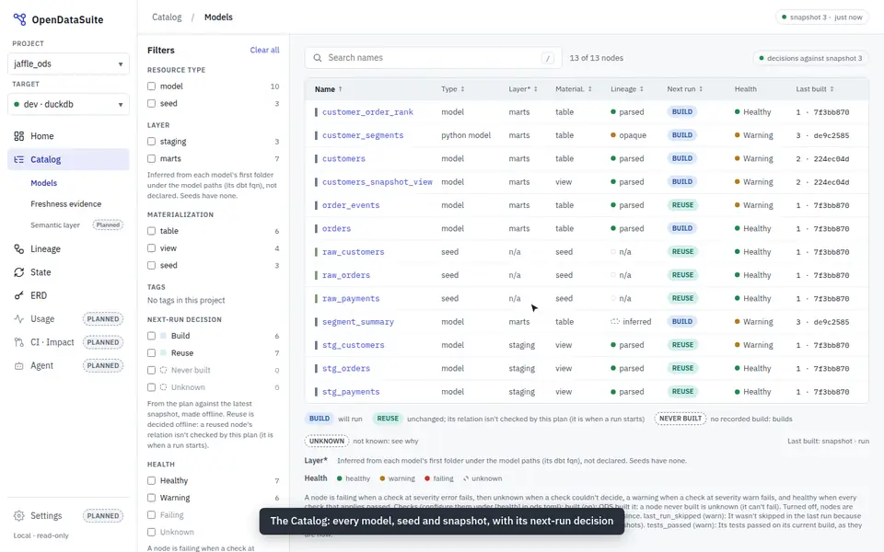Click the raw_orders seed name

[346, 275]
